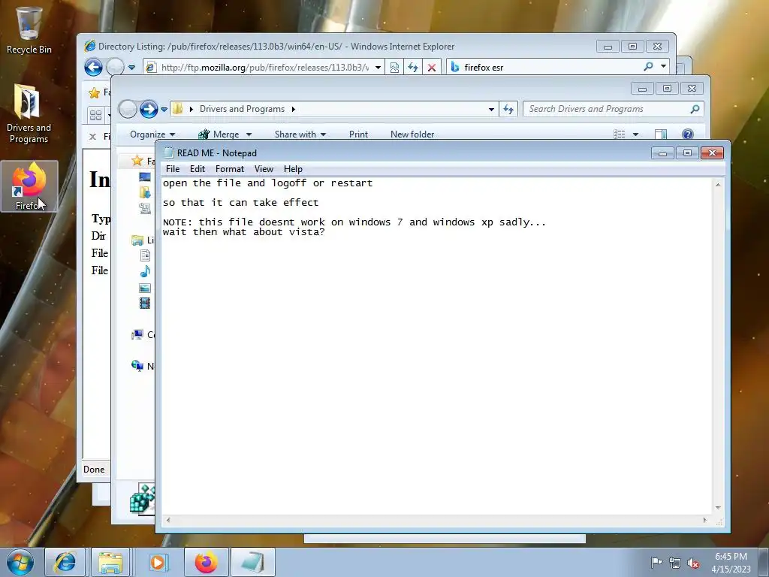
Task: Click the Internet Explorer back button
Action: 93,67
